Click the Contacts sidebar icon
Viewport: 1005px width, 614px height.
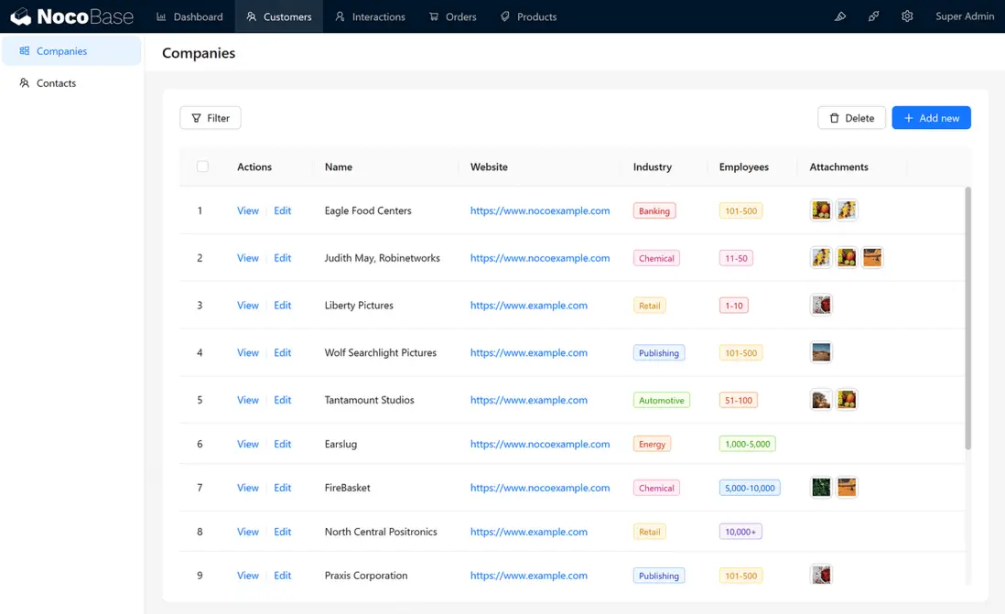[x=25, y=83]
